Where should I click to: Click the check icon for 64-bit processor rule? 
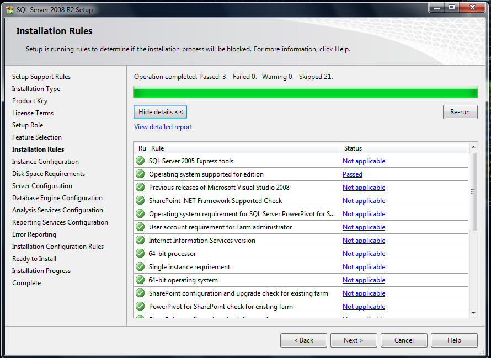(x=140, y=253)
